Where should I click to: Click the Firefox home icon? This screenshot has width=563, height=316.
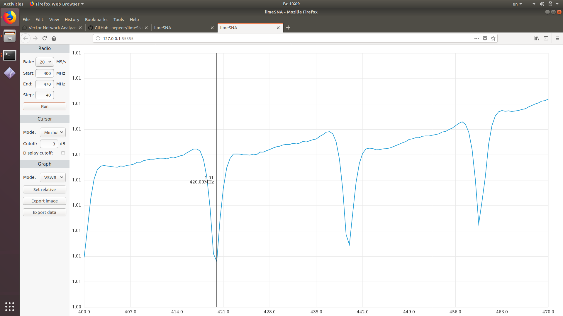coord(54,38)
